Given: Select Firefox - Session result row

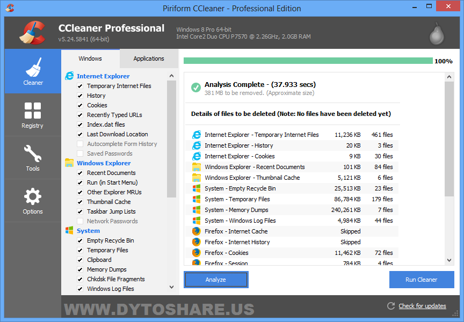Looking at the screenshot, I should click(x=292, y=262).
